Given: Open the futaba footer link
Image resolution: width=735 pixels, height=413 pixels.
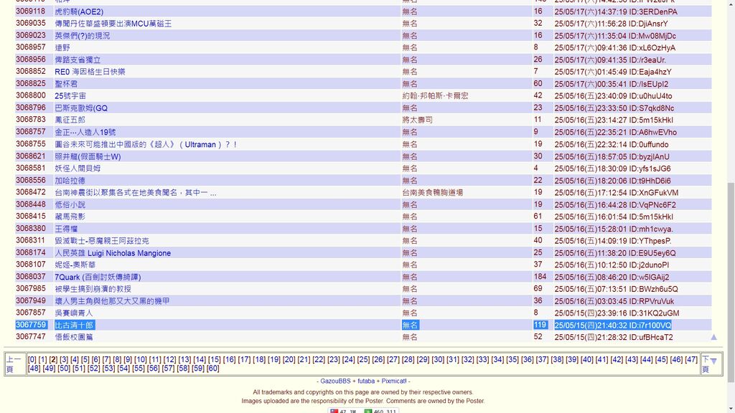Looking at the screenshot, I should pyautogui.click(x=366, y=381).
